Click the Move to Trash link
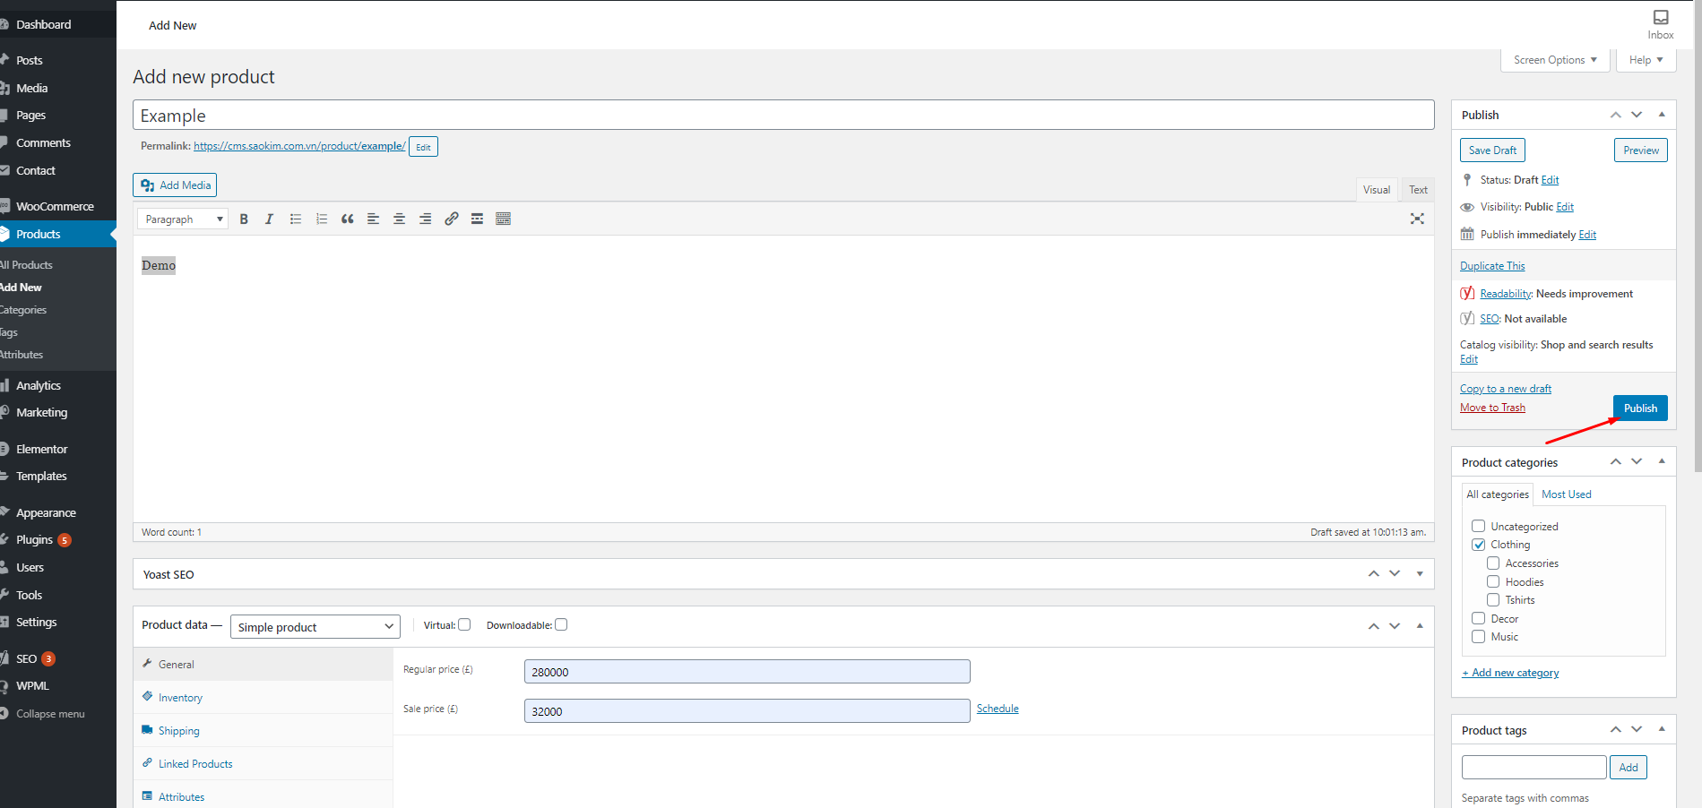 [x=1492, y=408]
